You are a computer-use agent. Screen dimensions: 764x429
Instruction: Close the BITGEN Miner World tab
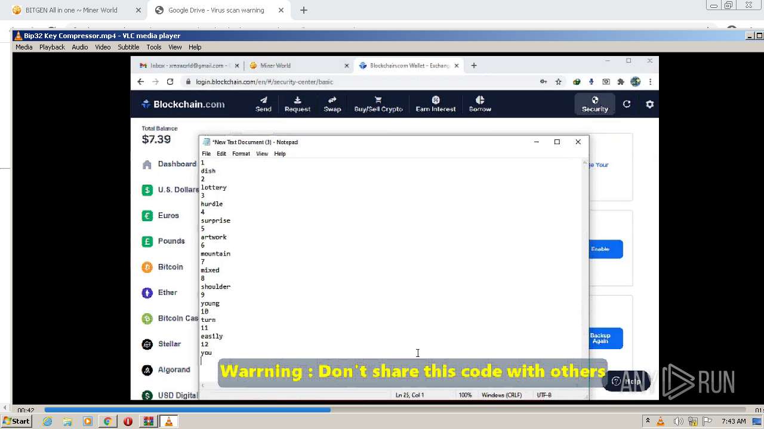tap(138, 10)
